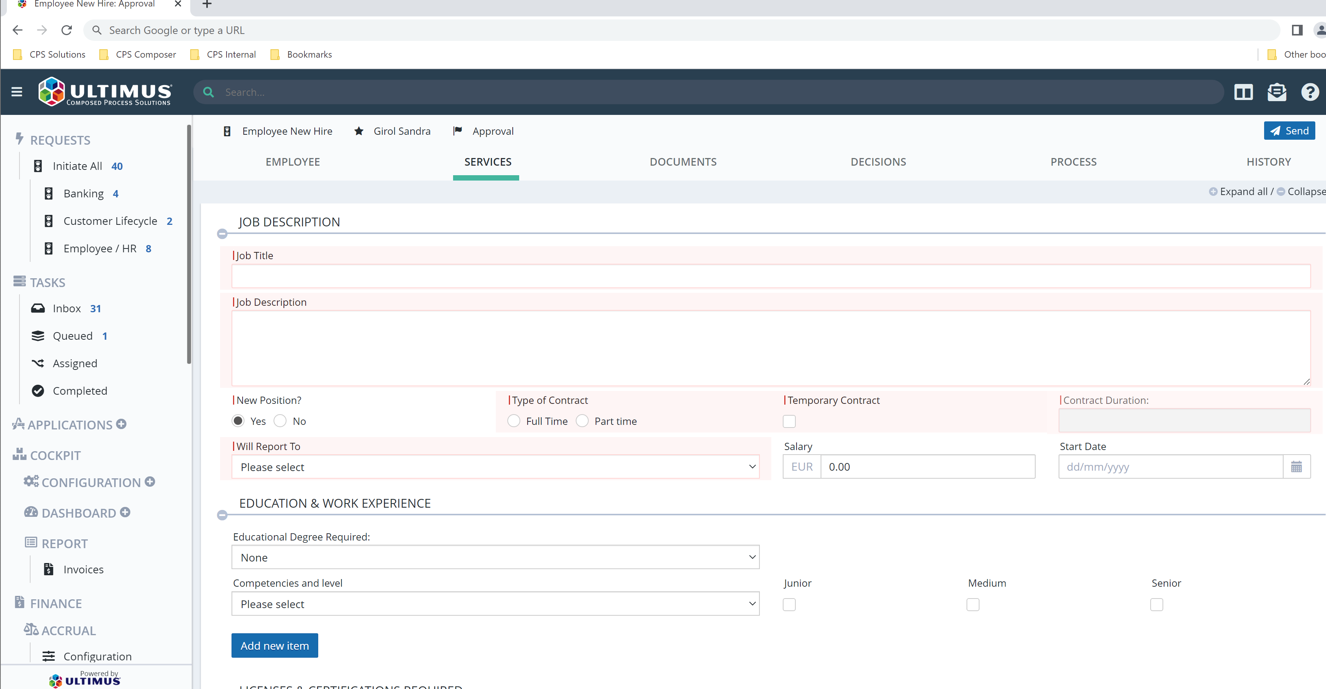Click the Add new item button
Screen dimensions: 1326x689
tap(274, 645)
